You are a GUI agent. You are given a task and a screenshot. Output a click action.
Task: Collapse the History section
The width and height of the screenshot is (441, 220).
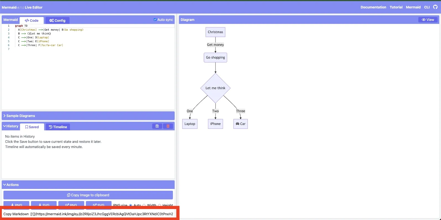[11, 126]
